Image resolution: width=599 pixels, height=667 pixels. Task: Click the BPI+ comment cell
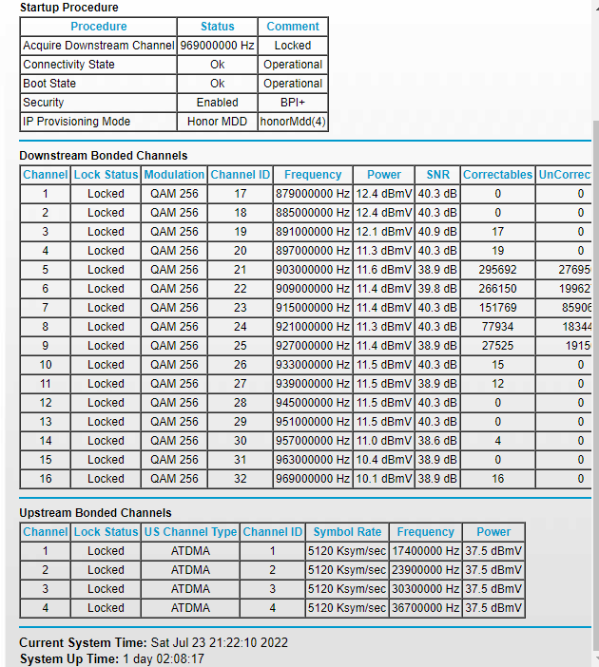tap(293, 103)
